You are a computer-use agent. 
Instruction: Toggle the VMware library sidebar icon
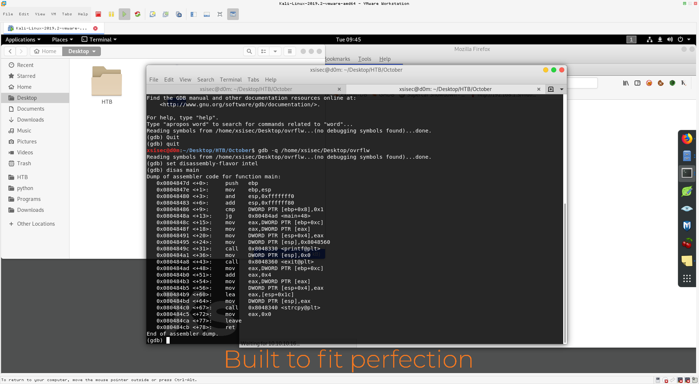(x=194, y=14)
